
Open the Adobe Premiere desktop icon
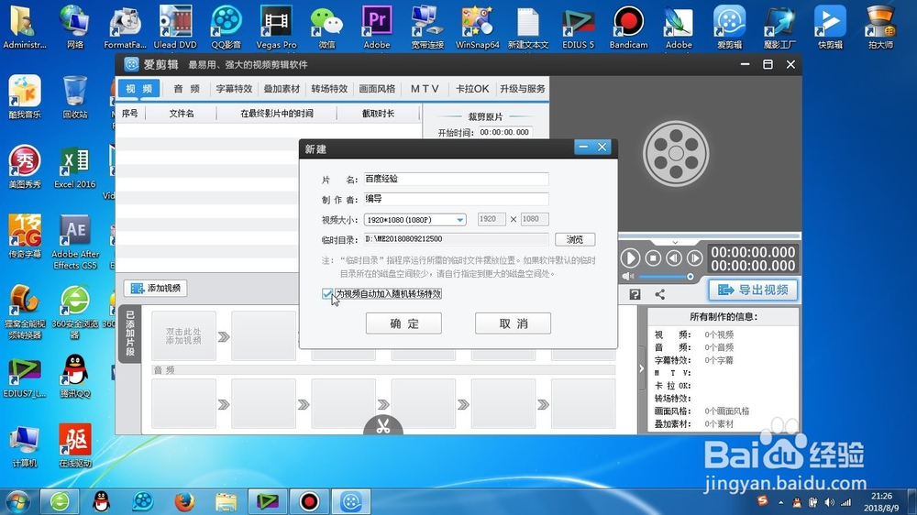coord(377,27)
